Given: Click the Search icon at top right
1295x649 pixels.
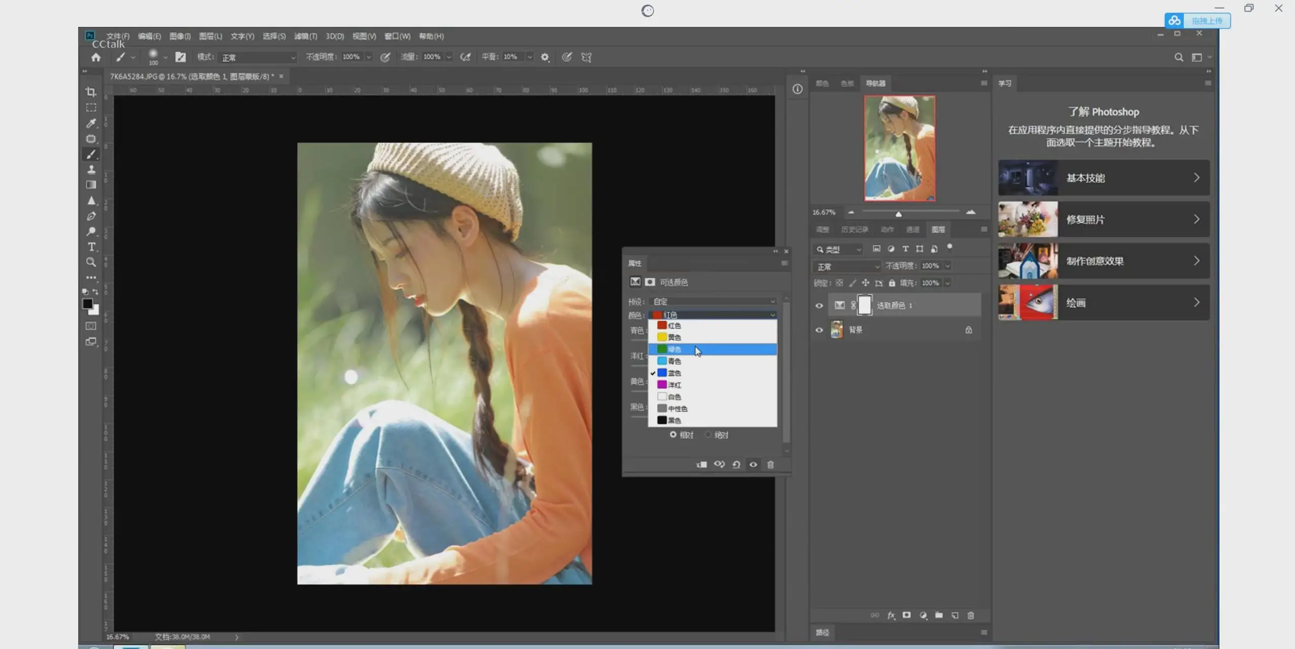Looking at the screenshot, I should [x=1179, y=57].
